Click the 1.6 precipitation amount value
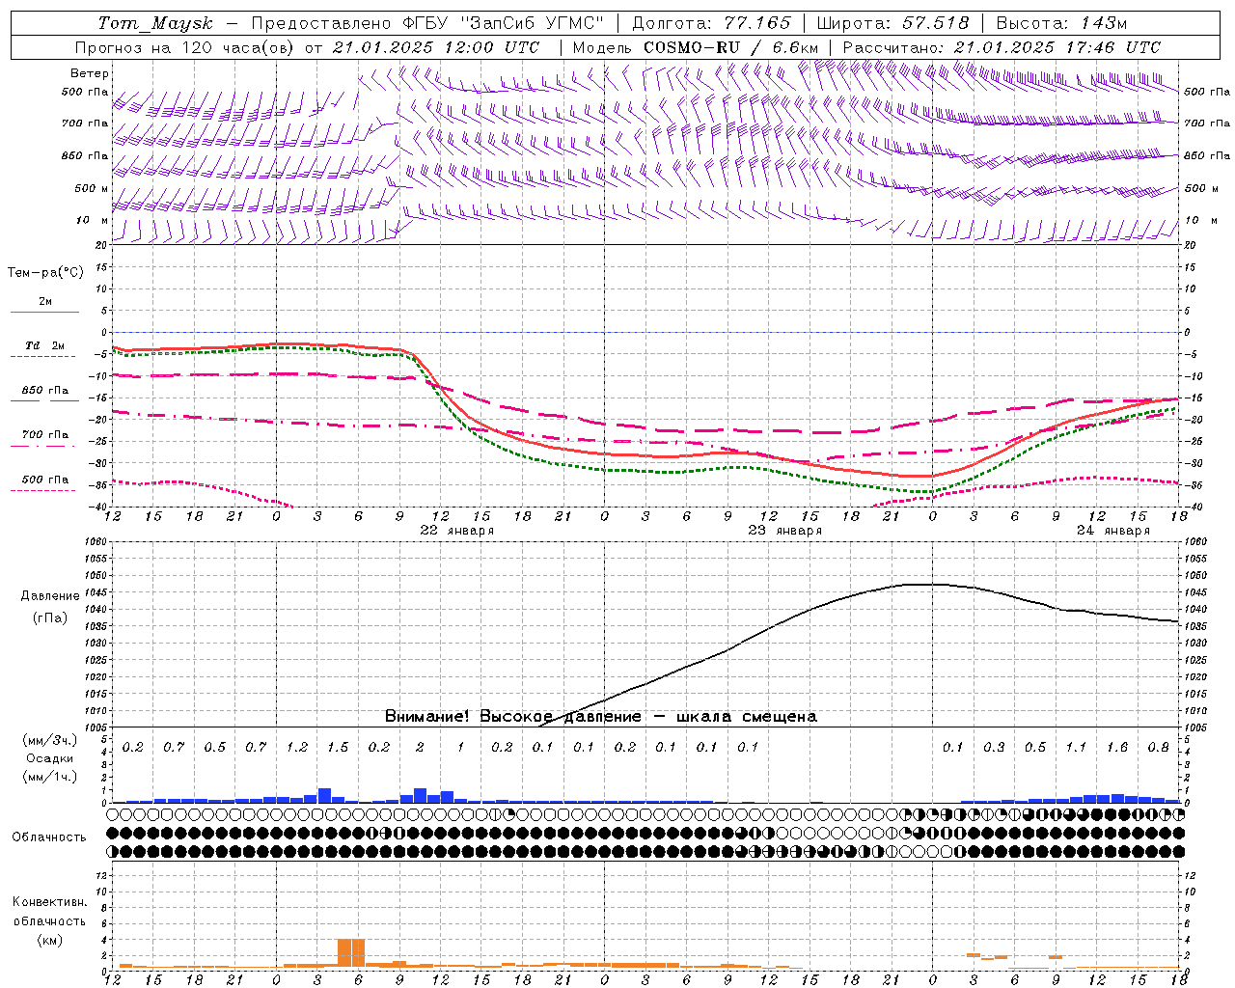Image resolution: width=1235 pixels, height=988 pixels. [x=1117, y=747]
